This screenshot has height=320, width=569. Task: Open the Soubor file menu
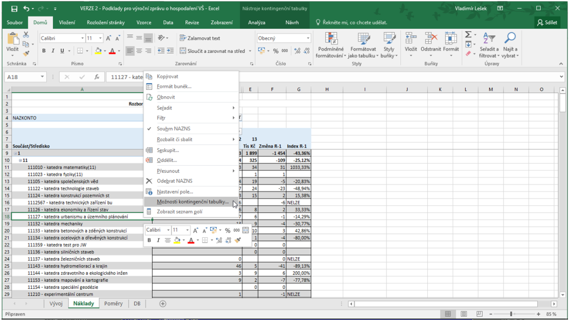[15, 23]
